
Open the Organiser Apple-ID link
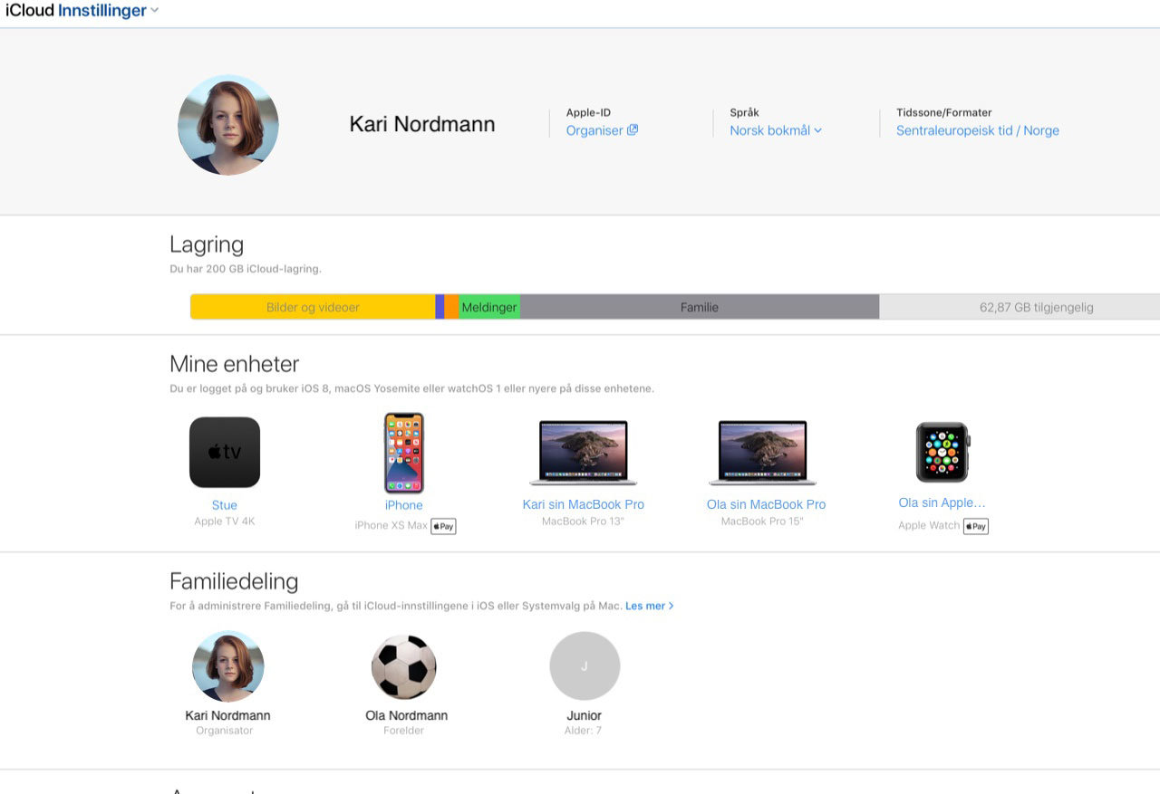pos(594,130)
